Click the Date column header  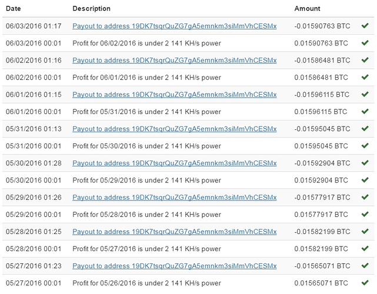click(13, 8)
